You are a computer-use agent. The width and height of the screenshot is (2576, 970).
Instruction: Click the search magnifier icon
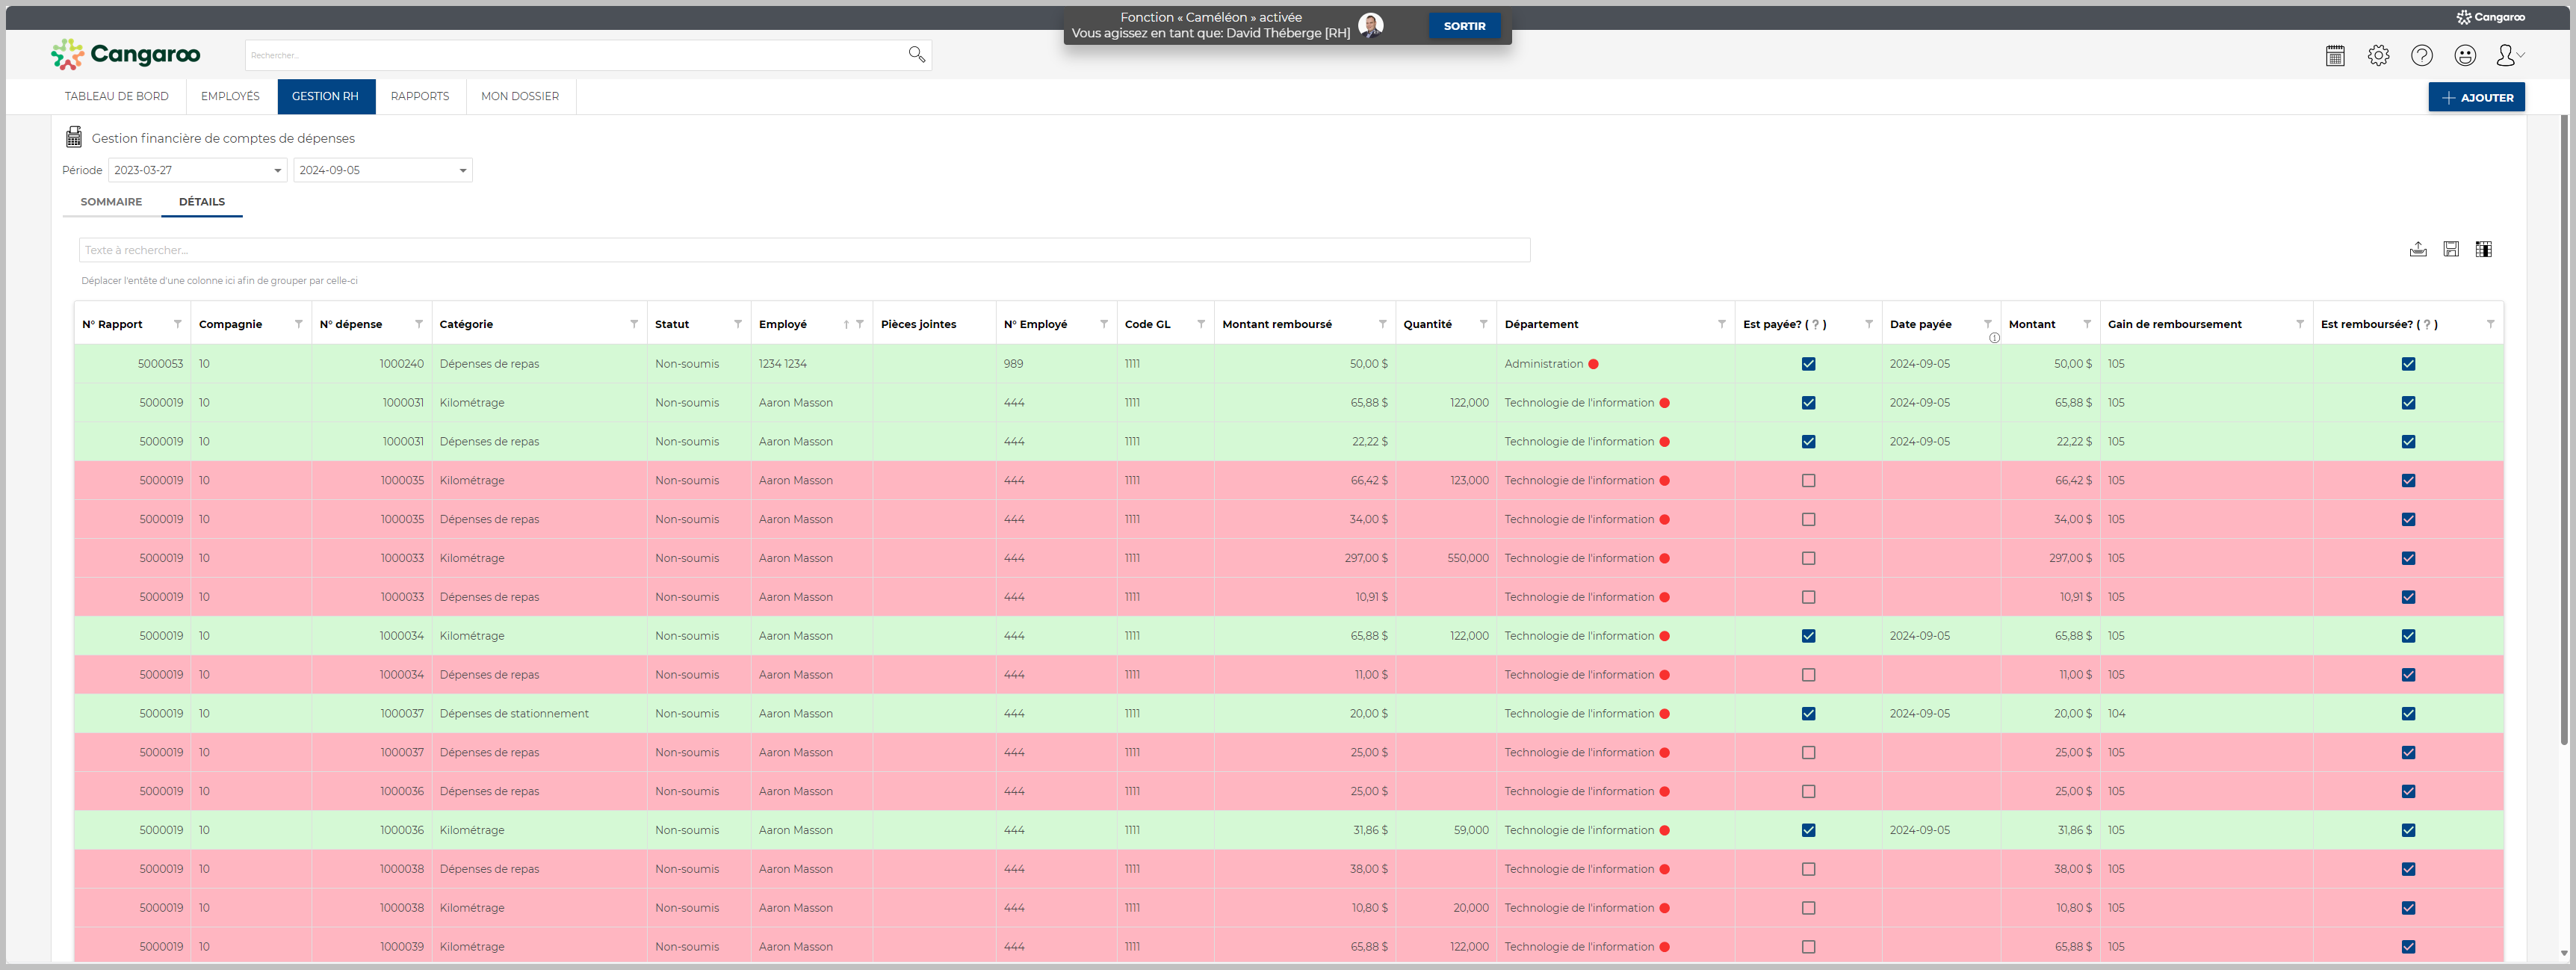(x=916, y=55)
